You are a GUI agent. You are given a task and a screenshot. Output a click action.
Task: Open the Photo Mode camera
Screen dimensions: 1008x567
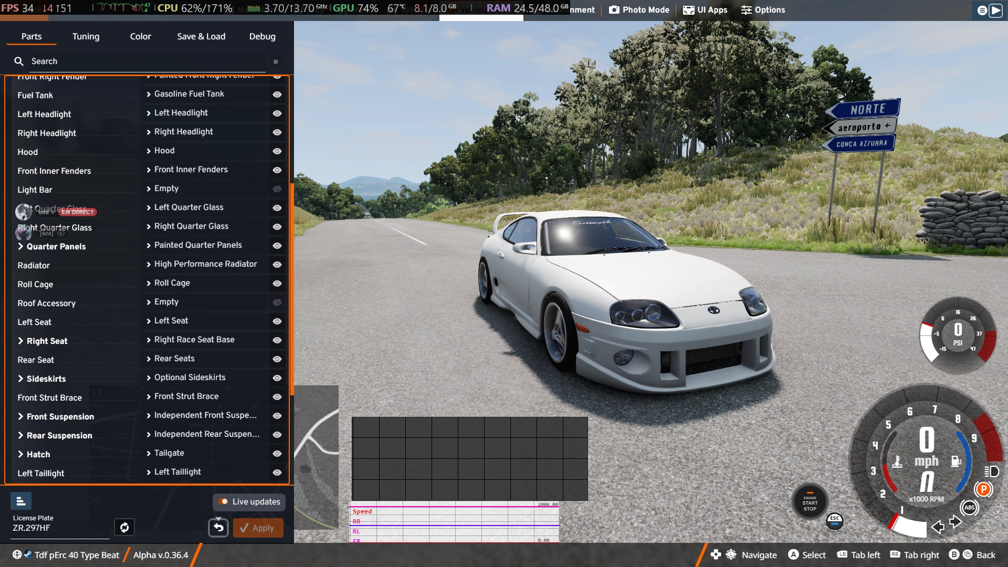pos(639,9)
